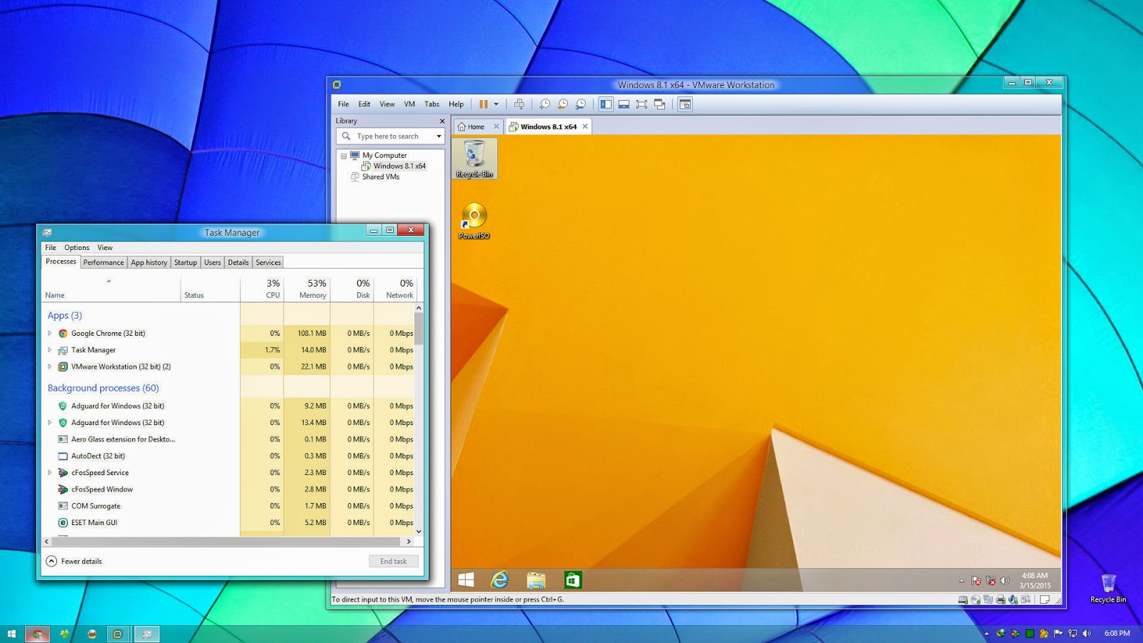The image size is (1143, 643).
Task: Select Shared VMs in Library tree
Action: tap(380, 177)
